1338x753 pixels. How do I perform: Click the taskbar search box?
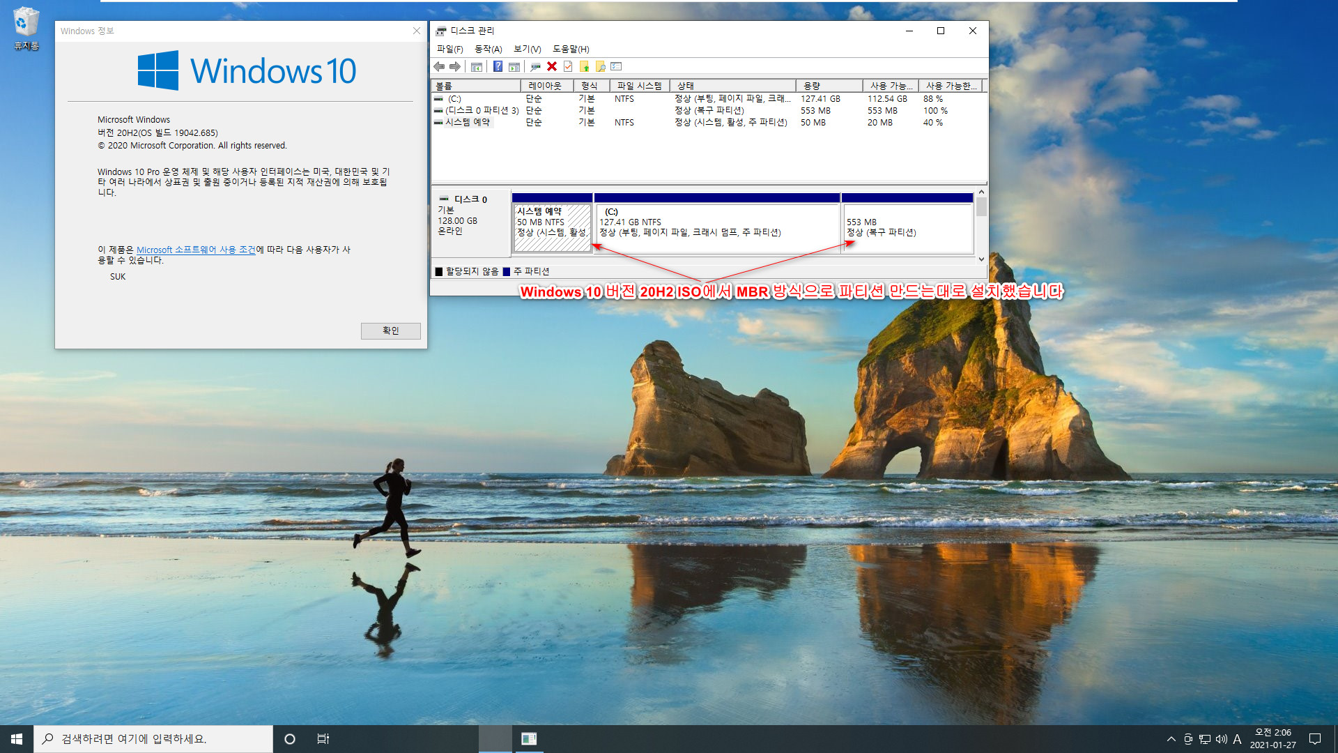(153, 739)
